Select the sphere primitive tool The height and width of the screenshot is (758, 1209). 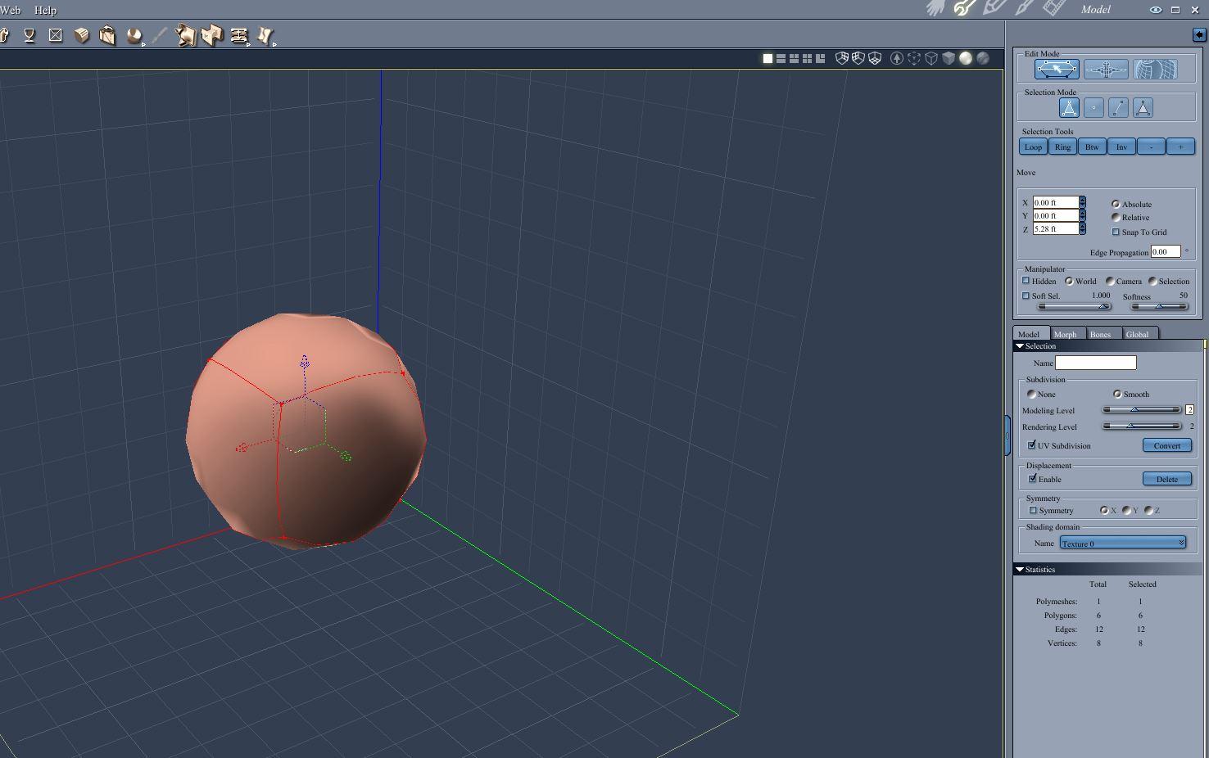click(134, 35)
